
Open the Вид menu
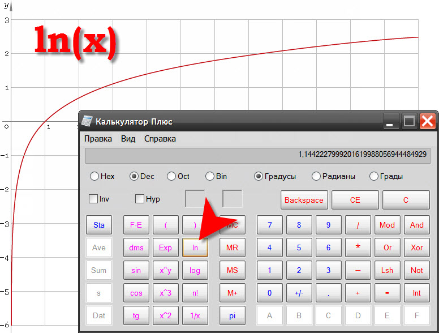point(128,139)
